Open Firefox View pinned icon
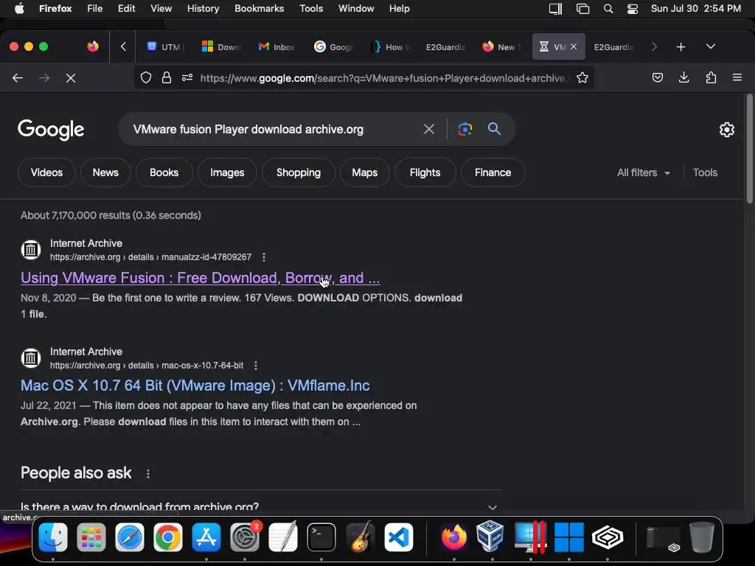755x566 pixels. [x=93, y=46]
